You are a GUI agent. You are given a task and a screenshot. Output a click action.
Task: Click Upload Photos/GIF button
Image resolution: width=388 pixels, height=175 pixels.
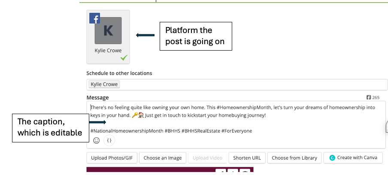pyautogui.click(x=112, y=158)
